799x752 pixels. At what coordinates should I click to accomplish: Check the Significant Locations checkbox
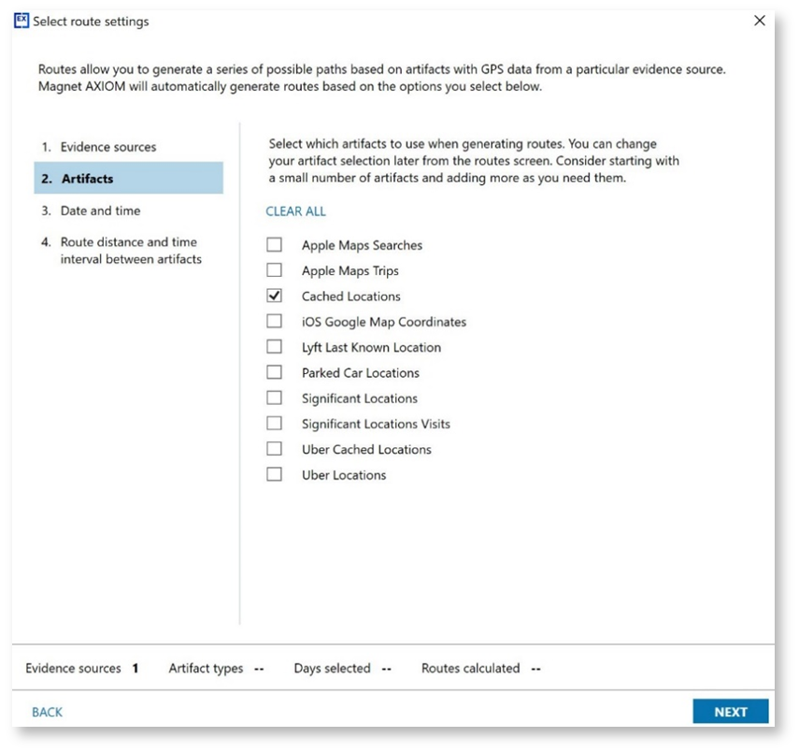click(x=274, y=398)
